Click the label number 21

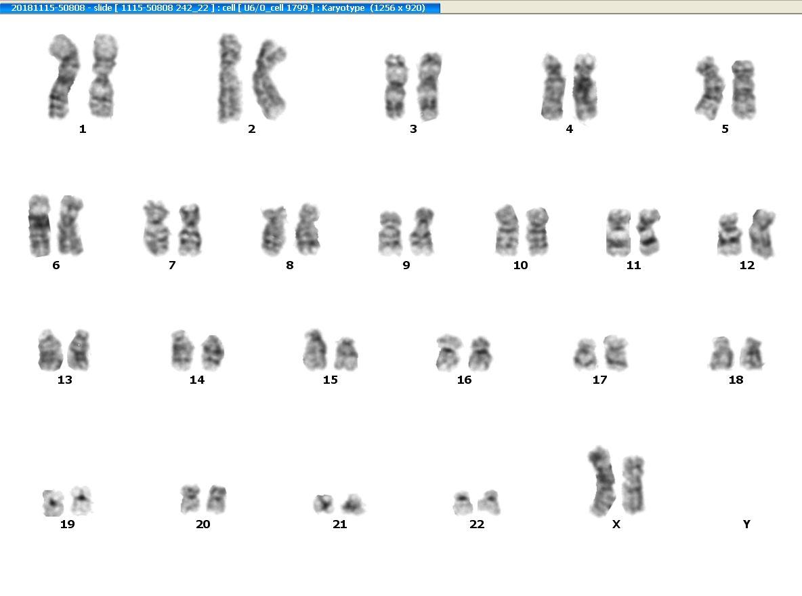pyautogui.click(x=339, y=524)
